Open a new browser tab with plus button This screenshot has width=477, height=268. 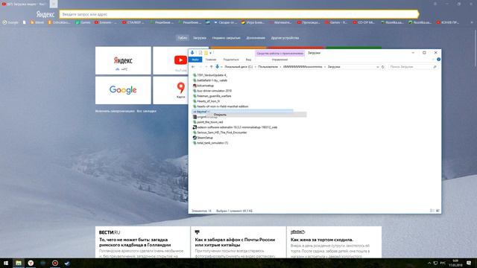(54, 4)
